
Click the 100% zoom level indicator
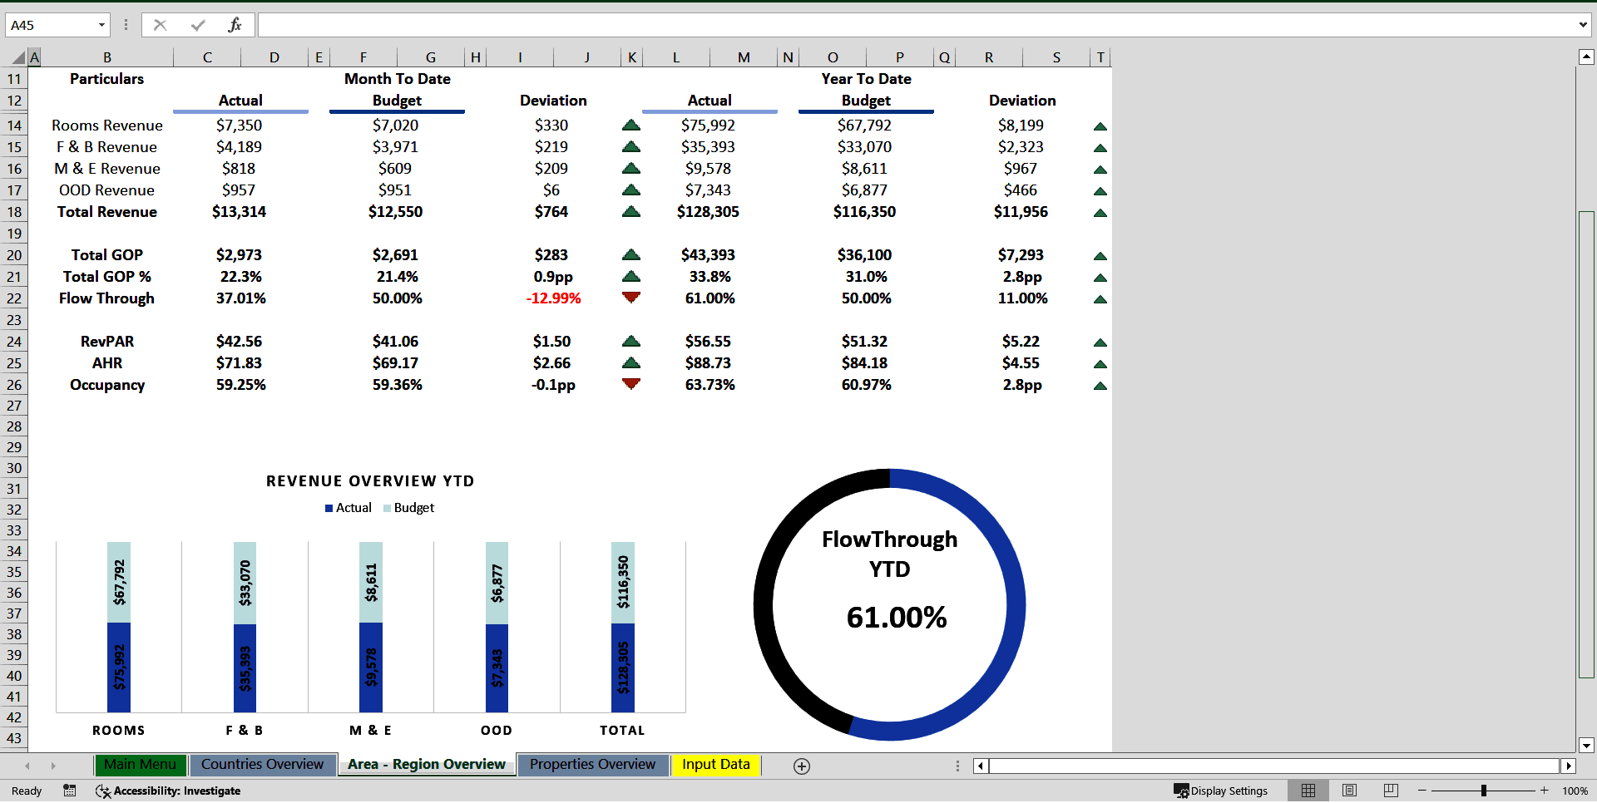tap(1575, 791)
